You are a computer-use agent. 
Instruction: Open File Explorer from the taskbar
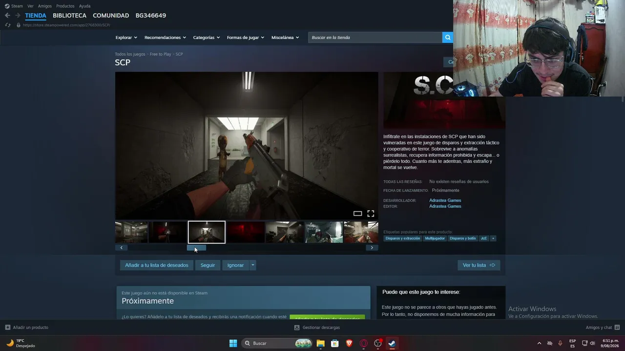[x=320, y=343]
